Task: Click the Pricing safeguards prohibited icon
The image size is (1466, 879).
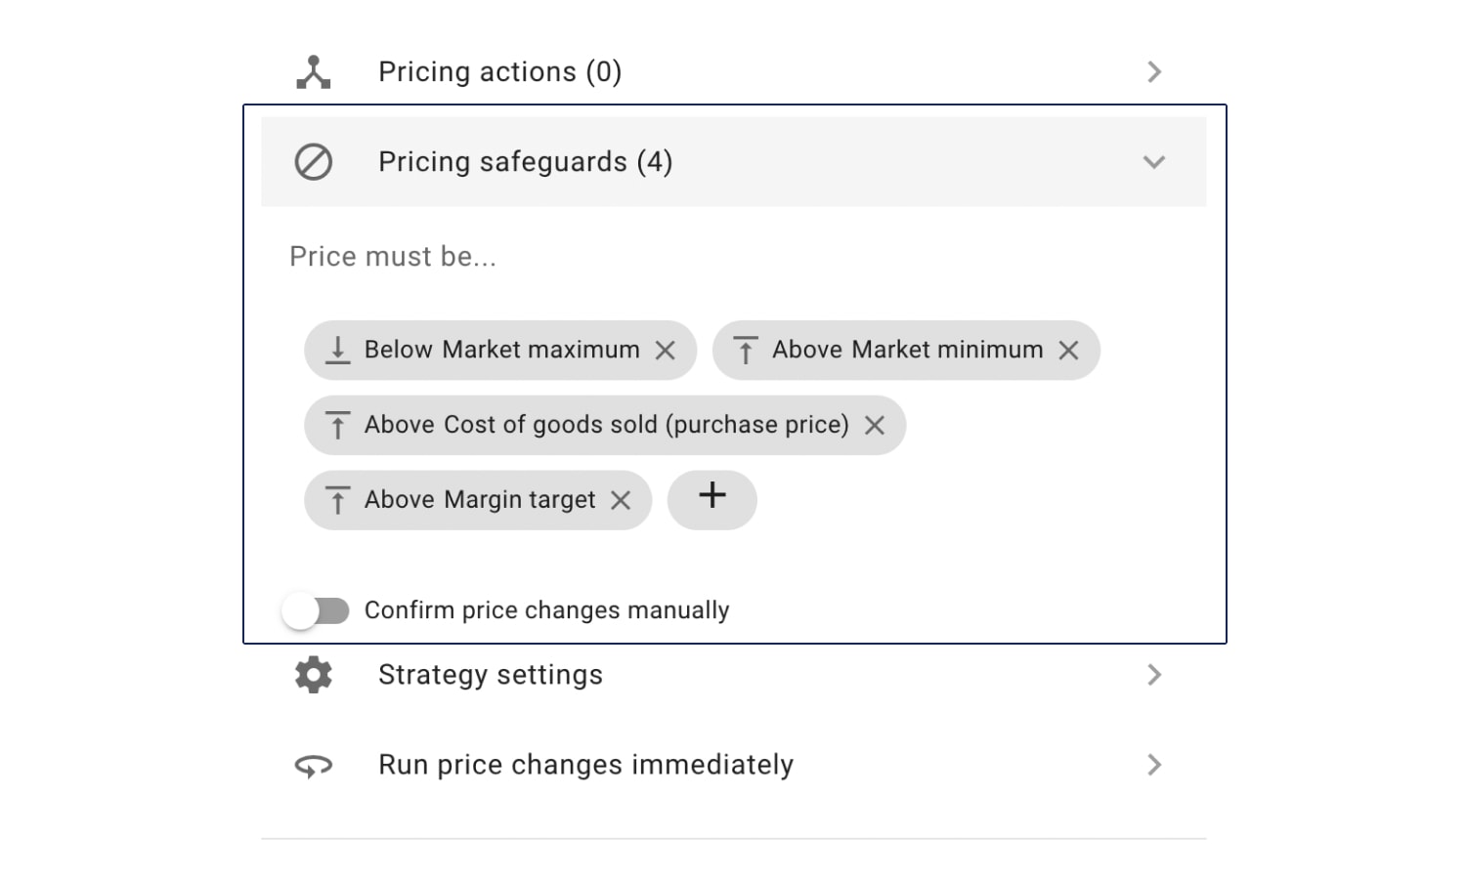Action: pyautogui.click(x=314, y=161)
